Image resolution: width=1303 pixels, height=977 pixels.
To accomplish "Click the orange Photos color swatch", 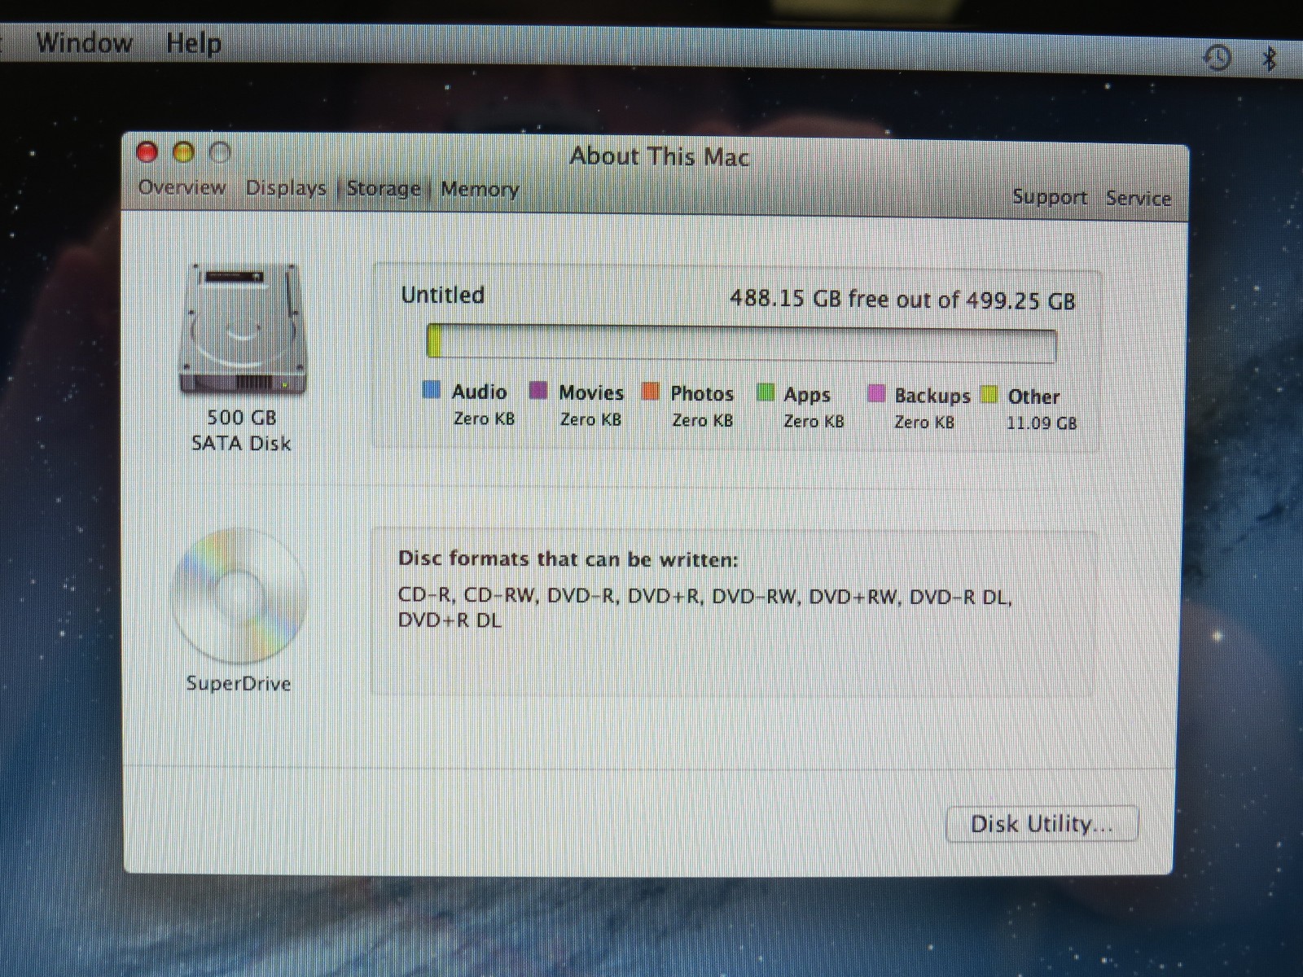I will 650,392.
